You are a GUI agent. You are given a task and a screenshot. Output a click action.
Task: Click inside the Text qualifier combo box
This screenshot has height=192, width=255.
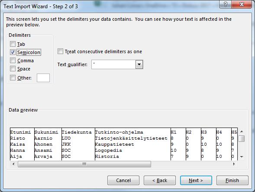(x=113, y=64)
